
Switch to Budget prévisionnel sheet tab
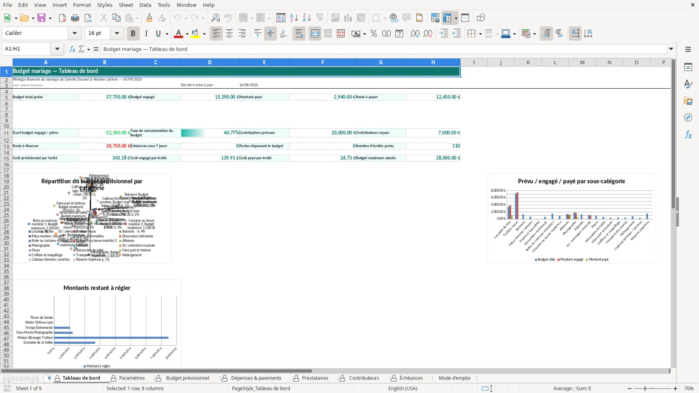click(x=187, y=378)
